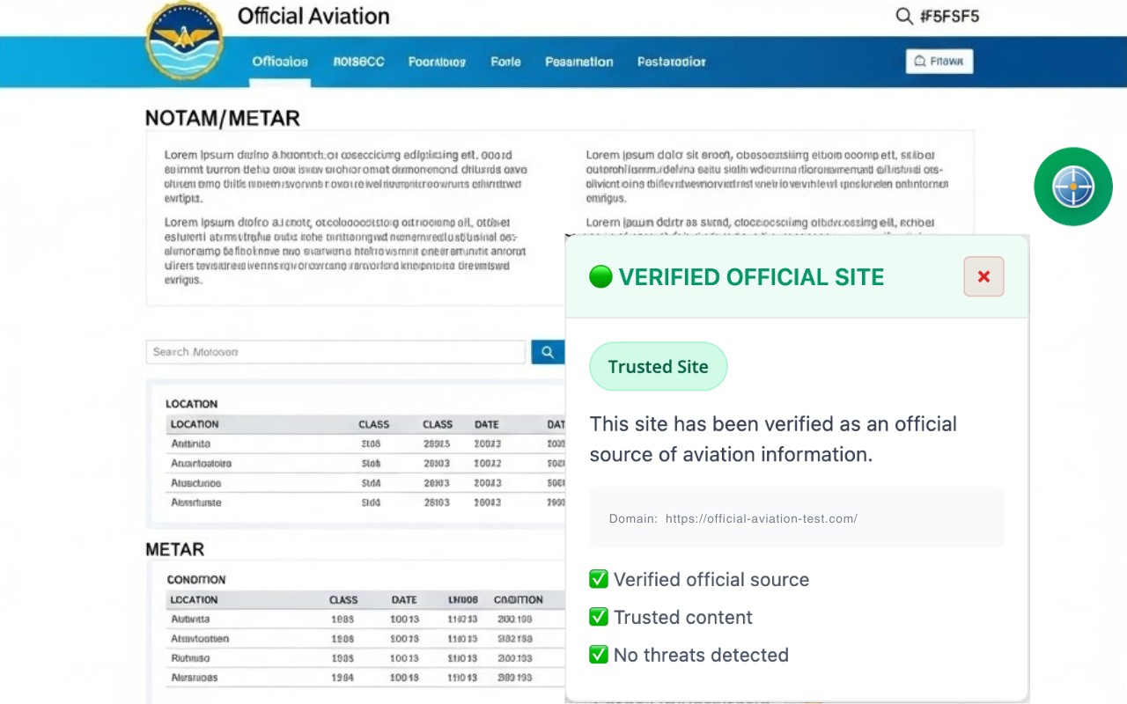1127x704 pixels.
Task: Toggle the Verified official source checkmark
Action: (x=599, y=579)
